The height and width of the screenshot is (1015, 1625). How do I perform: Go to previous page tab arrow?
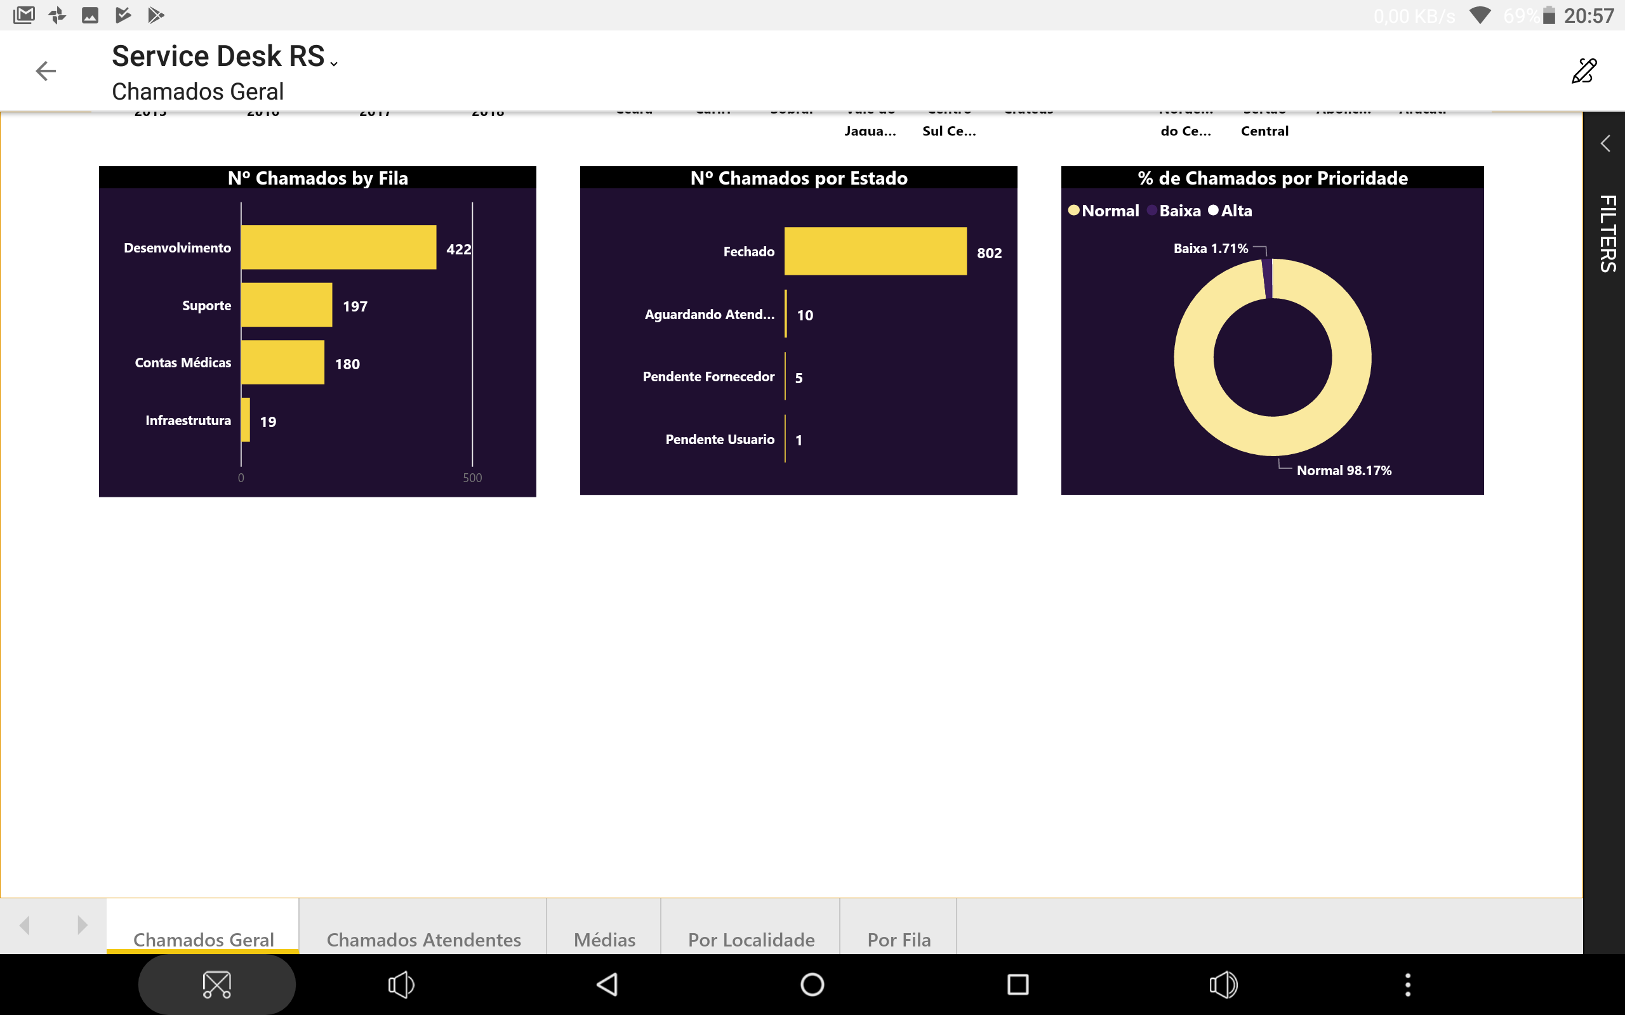tap(25, 925)
